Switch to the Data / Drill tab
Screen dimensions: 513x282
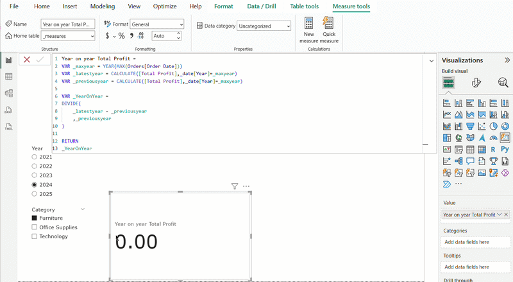262,6
